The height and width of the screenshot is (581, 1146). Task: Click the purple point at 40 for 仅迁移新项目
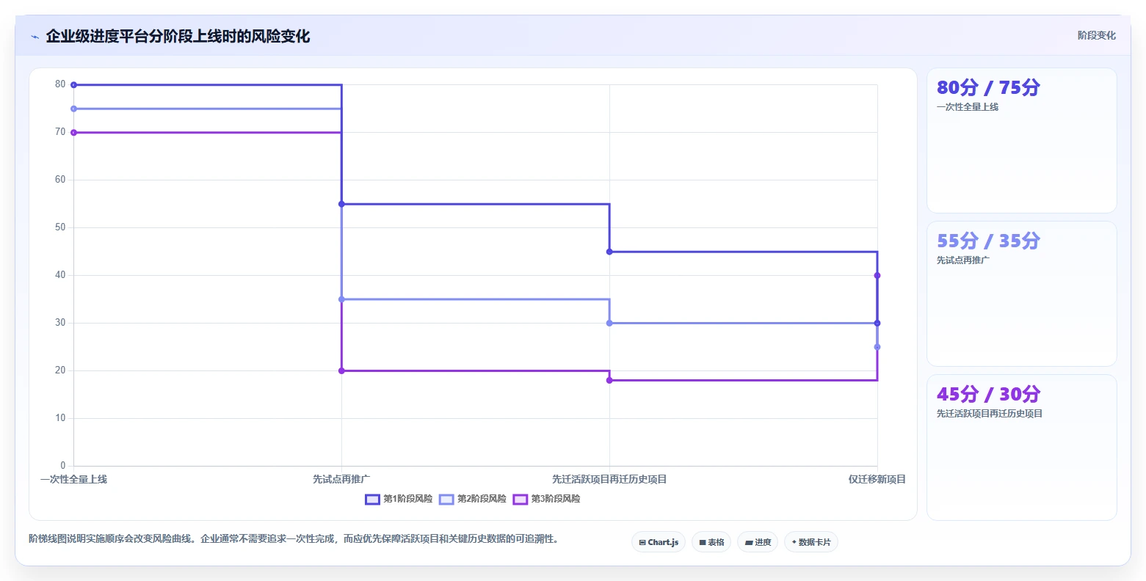coord(877,276)
